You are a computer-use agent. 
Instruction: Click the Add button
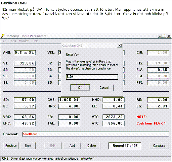coord(72,146)
